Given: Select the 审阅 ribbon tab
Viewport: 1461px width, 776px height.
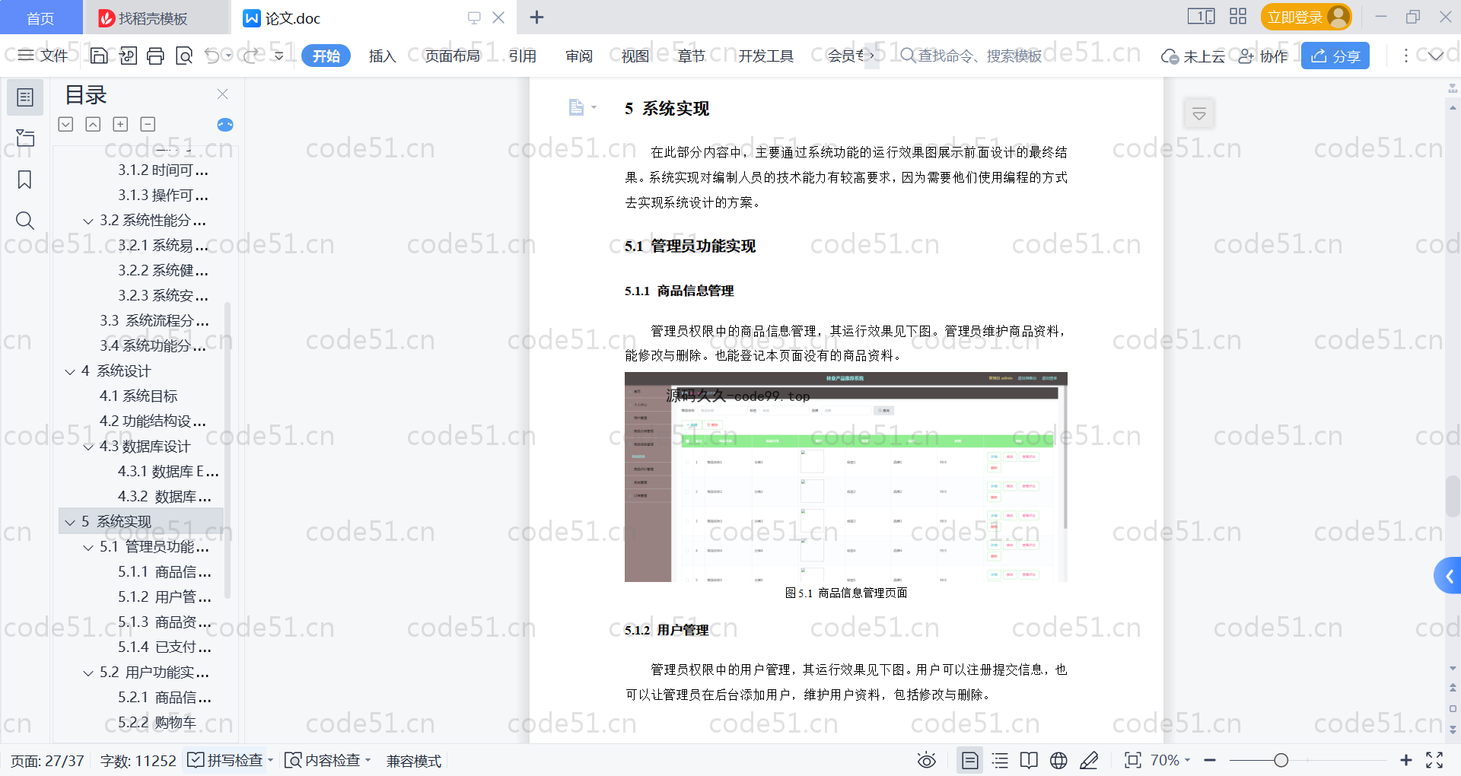Looking at the screenshot, I should 579,56.
